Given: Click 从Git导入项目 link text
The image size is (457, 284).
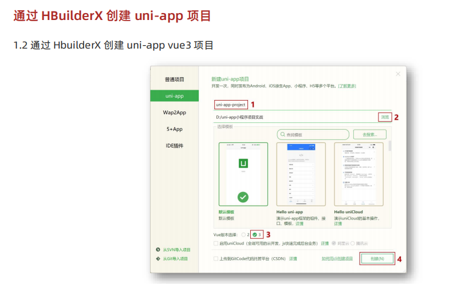Looking at the screenshot, I should [175, 259].
